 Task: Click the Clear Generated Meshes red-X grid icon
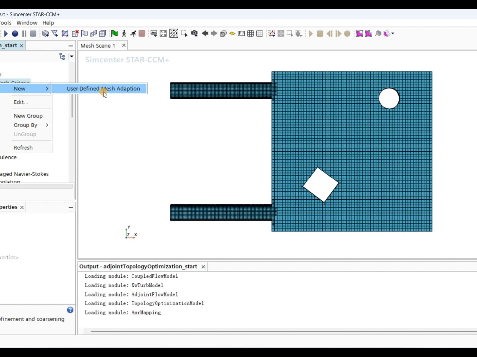(75, 33)
